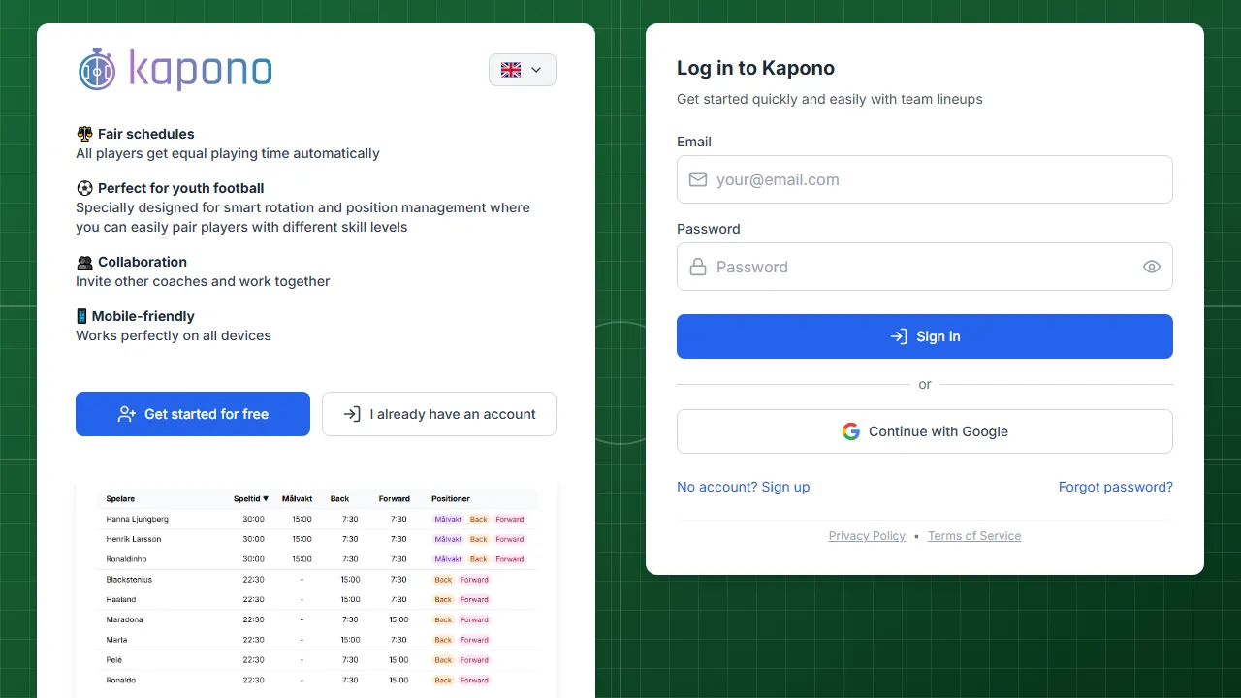The width and height of the screenshot is (1241, 698).
Task: Click the email address input field
Action: point(924,179)
